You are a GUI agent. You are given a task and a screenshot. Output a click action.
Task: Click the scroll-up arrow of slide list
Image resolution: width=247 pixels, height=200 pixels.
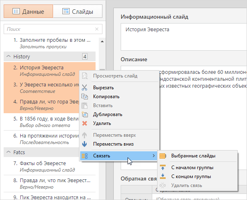coord(102,41)
